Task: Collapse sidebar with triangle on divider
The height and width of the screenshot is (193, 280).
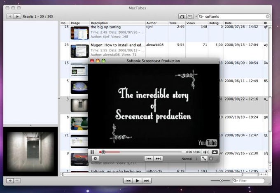Action: 59,98
